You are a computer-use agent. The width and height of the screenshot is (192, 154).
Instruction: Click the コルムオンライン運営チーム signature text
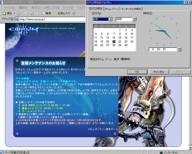coord(103,129)
